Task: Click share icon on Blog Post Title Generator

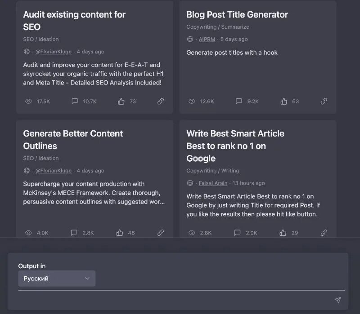Action: coord(324,101)
